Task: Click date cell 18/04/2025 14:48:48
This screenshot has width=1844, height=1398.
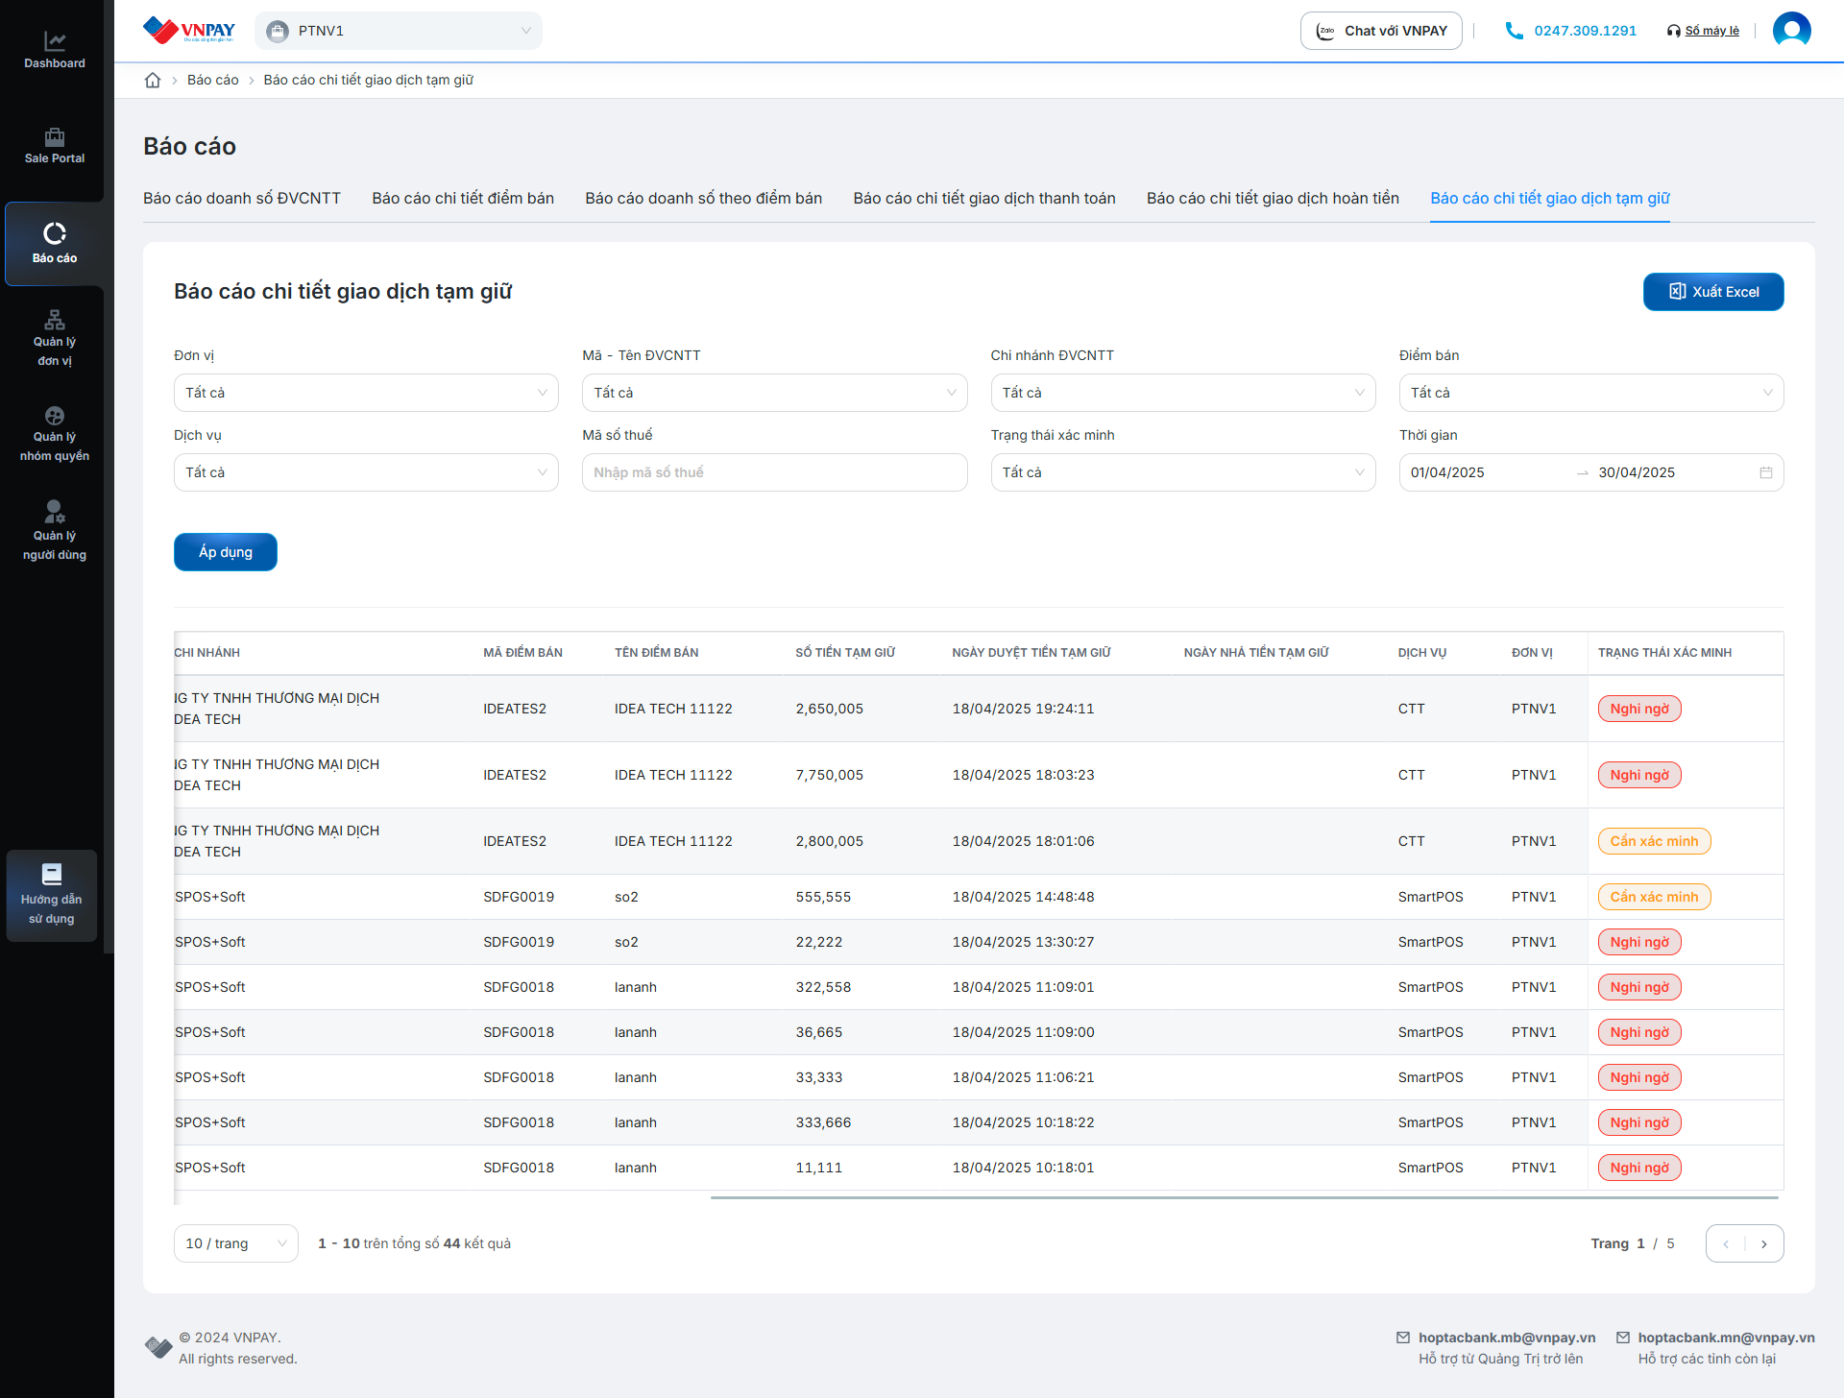Action: tap(1023, 897)
